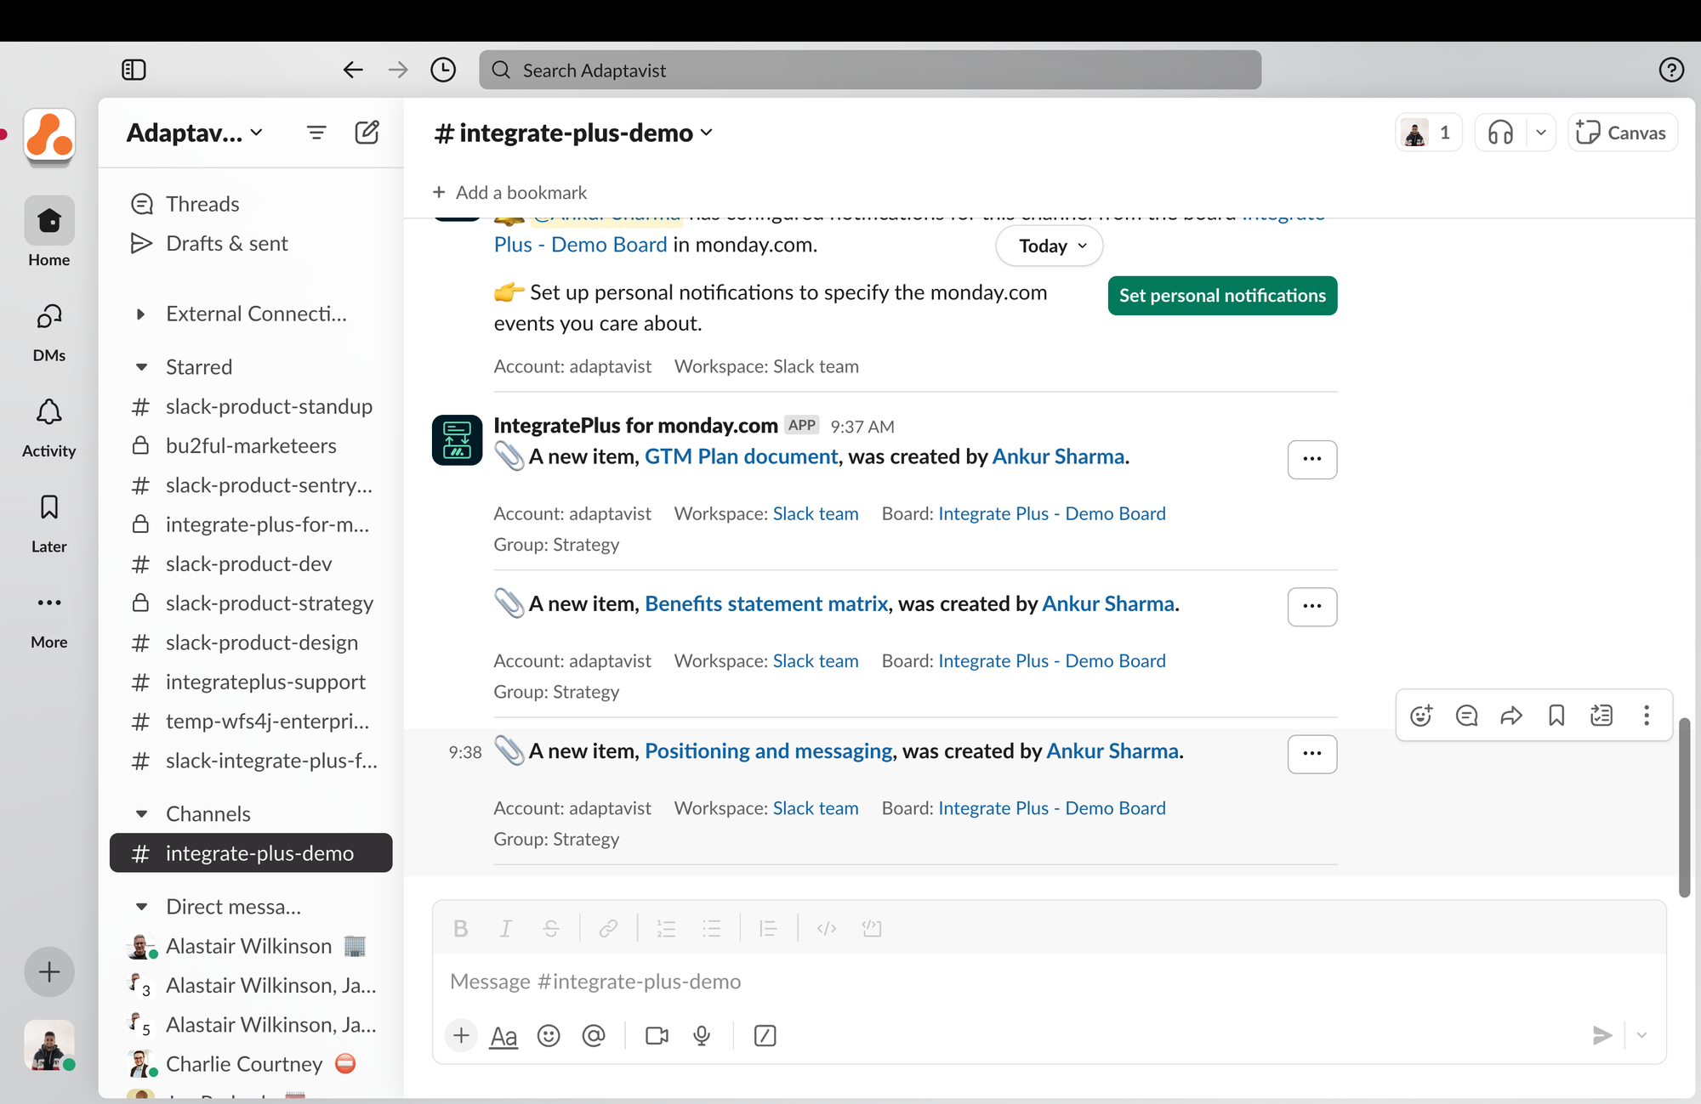Open the Adaptavist workspace dropdown

pyautogui.click(x=195, y=133)
